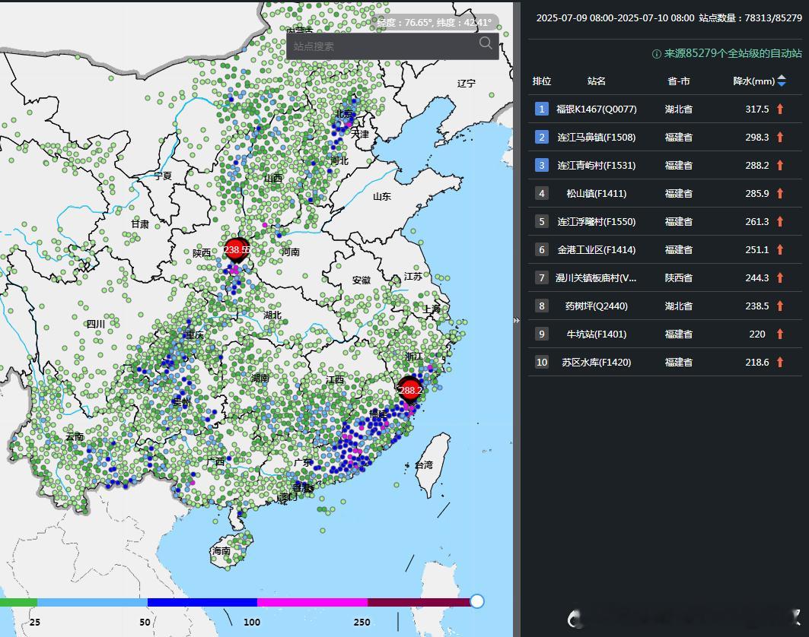The image size is (809, 637).
Task: Click the rank 7 badge
Action: pyautogui.click(x=542, y=277)
